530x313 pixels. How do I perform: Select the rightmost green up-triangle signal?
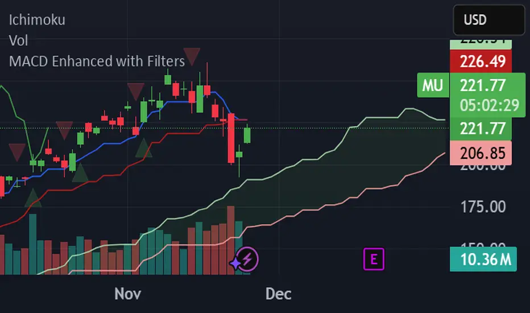coord(144,147)
